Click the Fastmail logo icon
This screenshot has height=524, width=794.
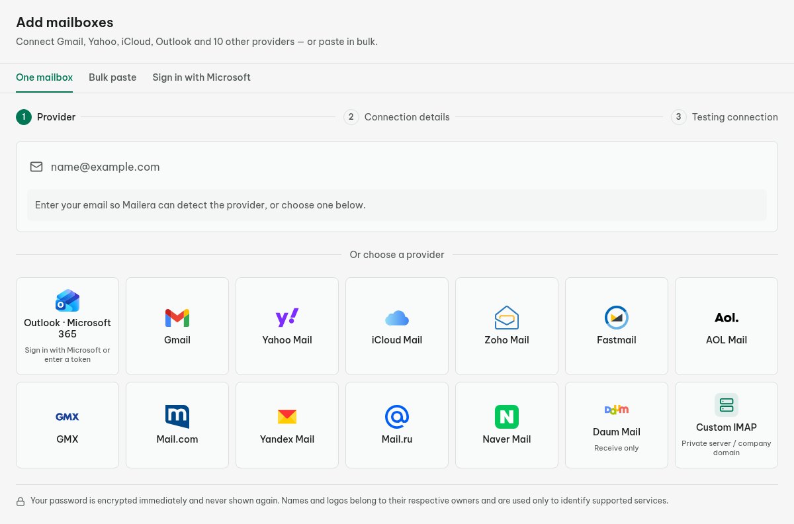click(617, 318)
